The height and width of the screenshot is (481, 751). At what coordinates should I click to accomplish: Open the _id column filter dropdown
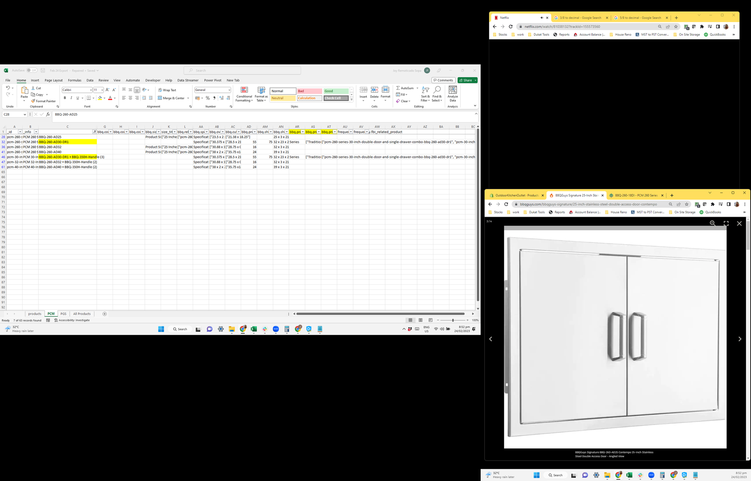pos(20,132)
